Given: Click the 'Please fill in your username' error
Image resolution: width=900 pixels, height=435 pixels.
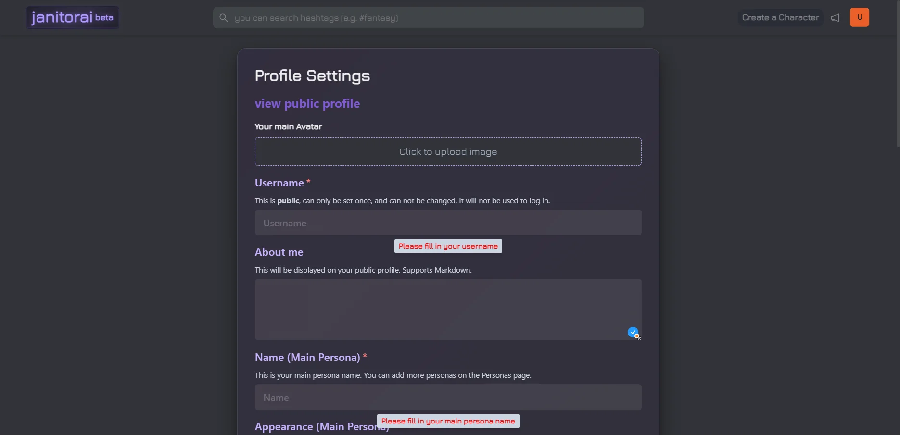Looking at the screenshot, I should [448, 247].
